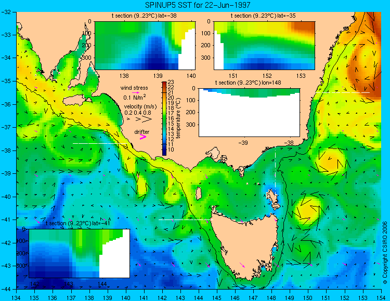Click the magenta drifter legend symbol

pos(143,136)
